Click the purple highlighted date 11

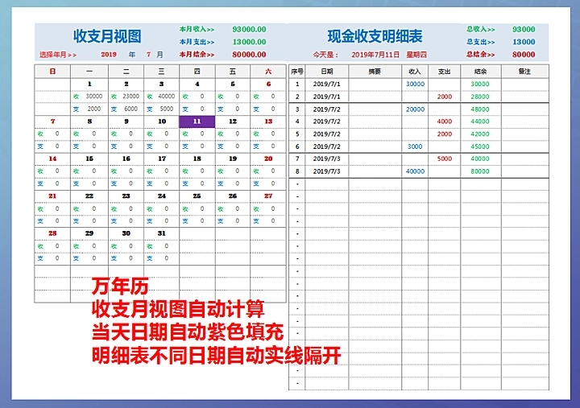click(x=197, y=122)
